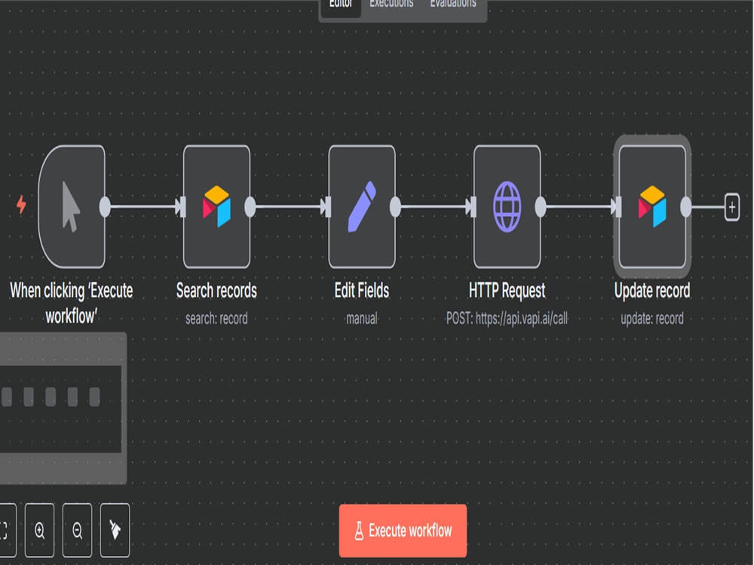This screenshot has width=754, height=565.
Task: Zoom out of the canvas
Action: point(77,530)
